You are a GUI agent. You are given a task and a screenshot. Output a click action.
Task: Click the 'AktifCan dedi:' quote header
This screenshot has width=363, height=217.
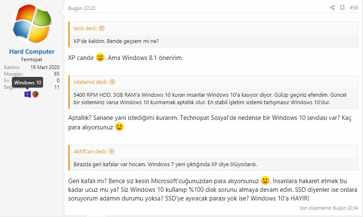[90, 151]
